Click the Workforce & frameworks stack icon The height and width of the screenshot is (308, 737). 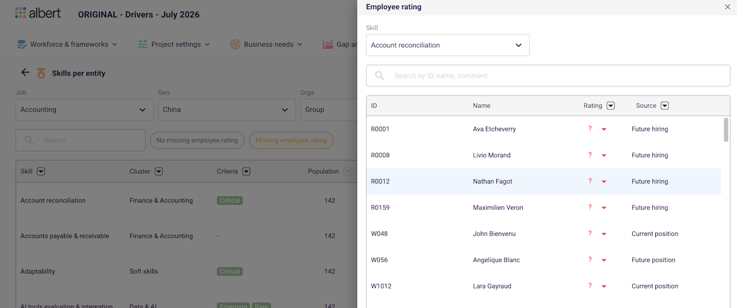(22, 44)
